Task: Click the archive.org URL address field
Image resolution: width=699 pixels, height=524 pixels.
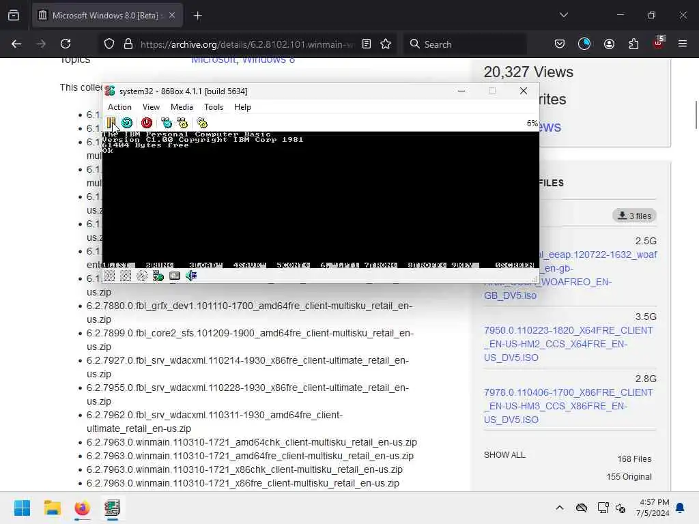Action: [247, 44]
